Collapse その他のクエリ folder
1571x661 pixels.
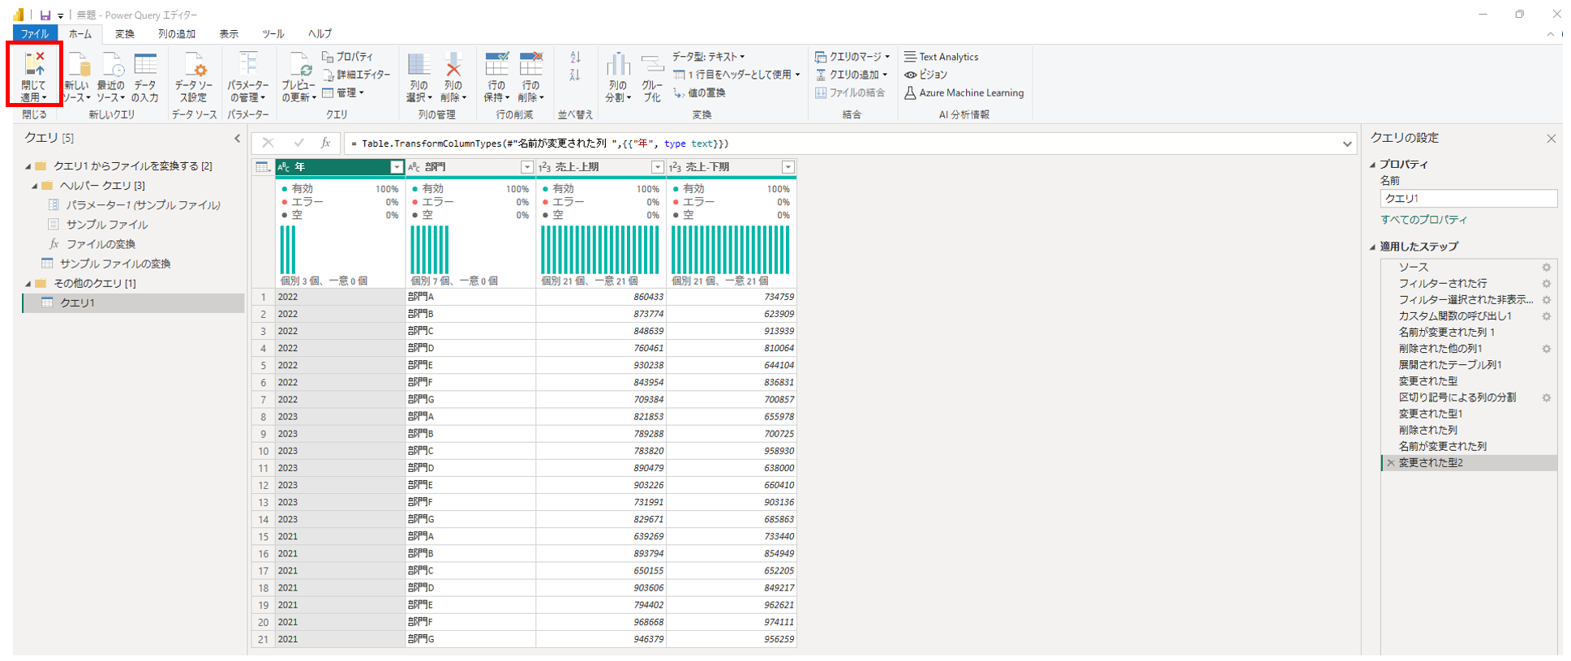pos(28,284)
